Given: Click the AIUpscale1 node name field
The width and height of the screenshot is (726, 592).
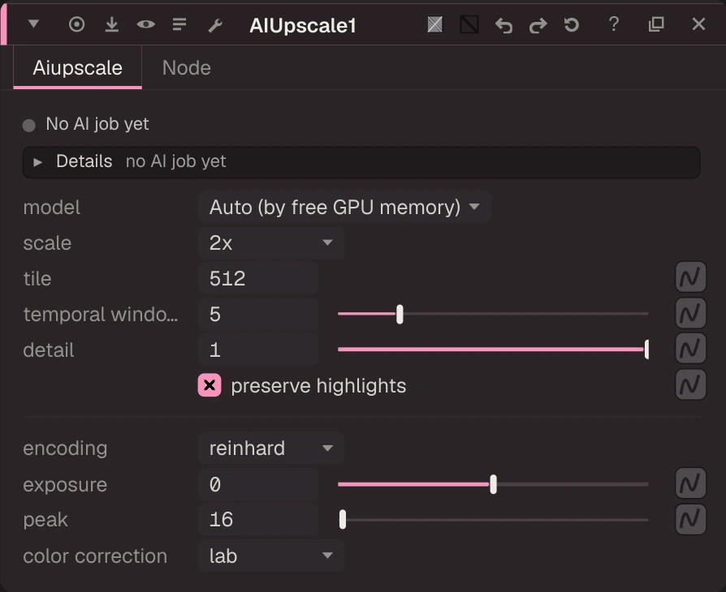Looking at the screenshot, I should pyautogui.click(x=303, y=25).
